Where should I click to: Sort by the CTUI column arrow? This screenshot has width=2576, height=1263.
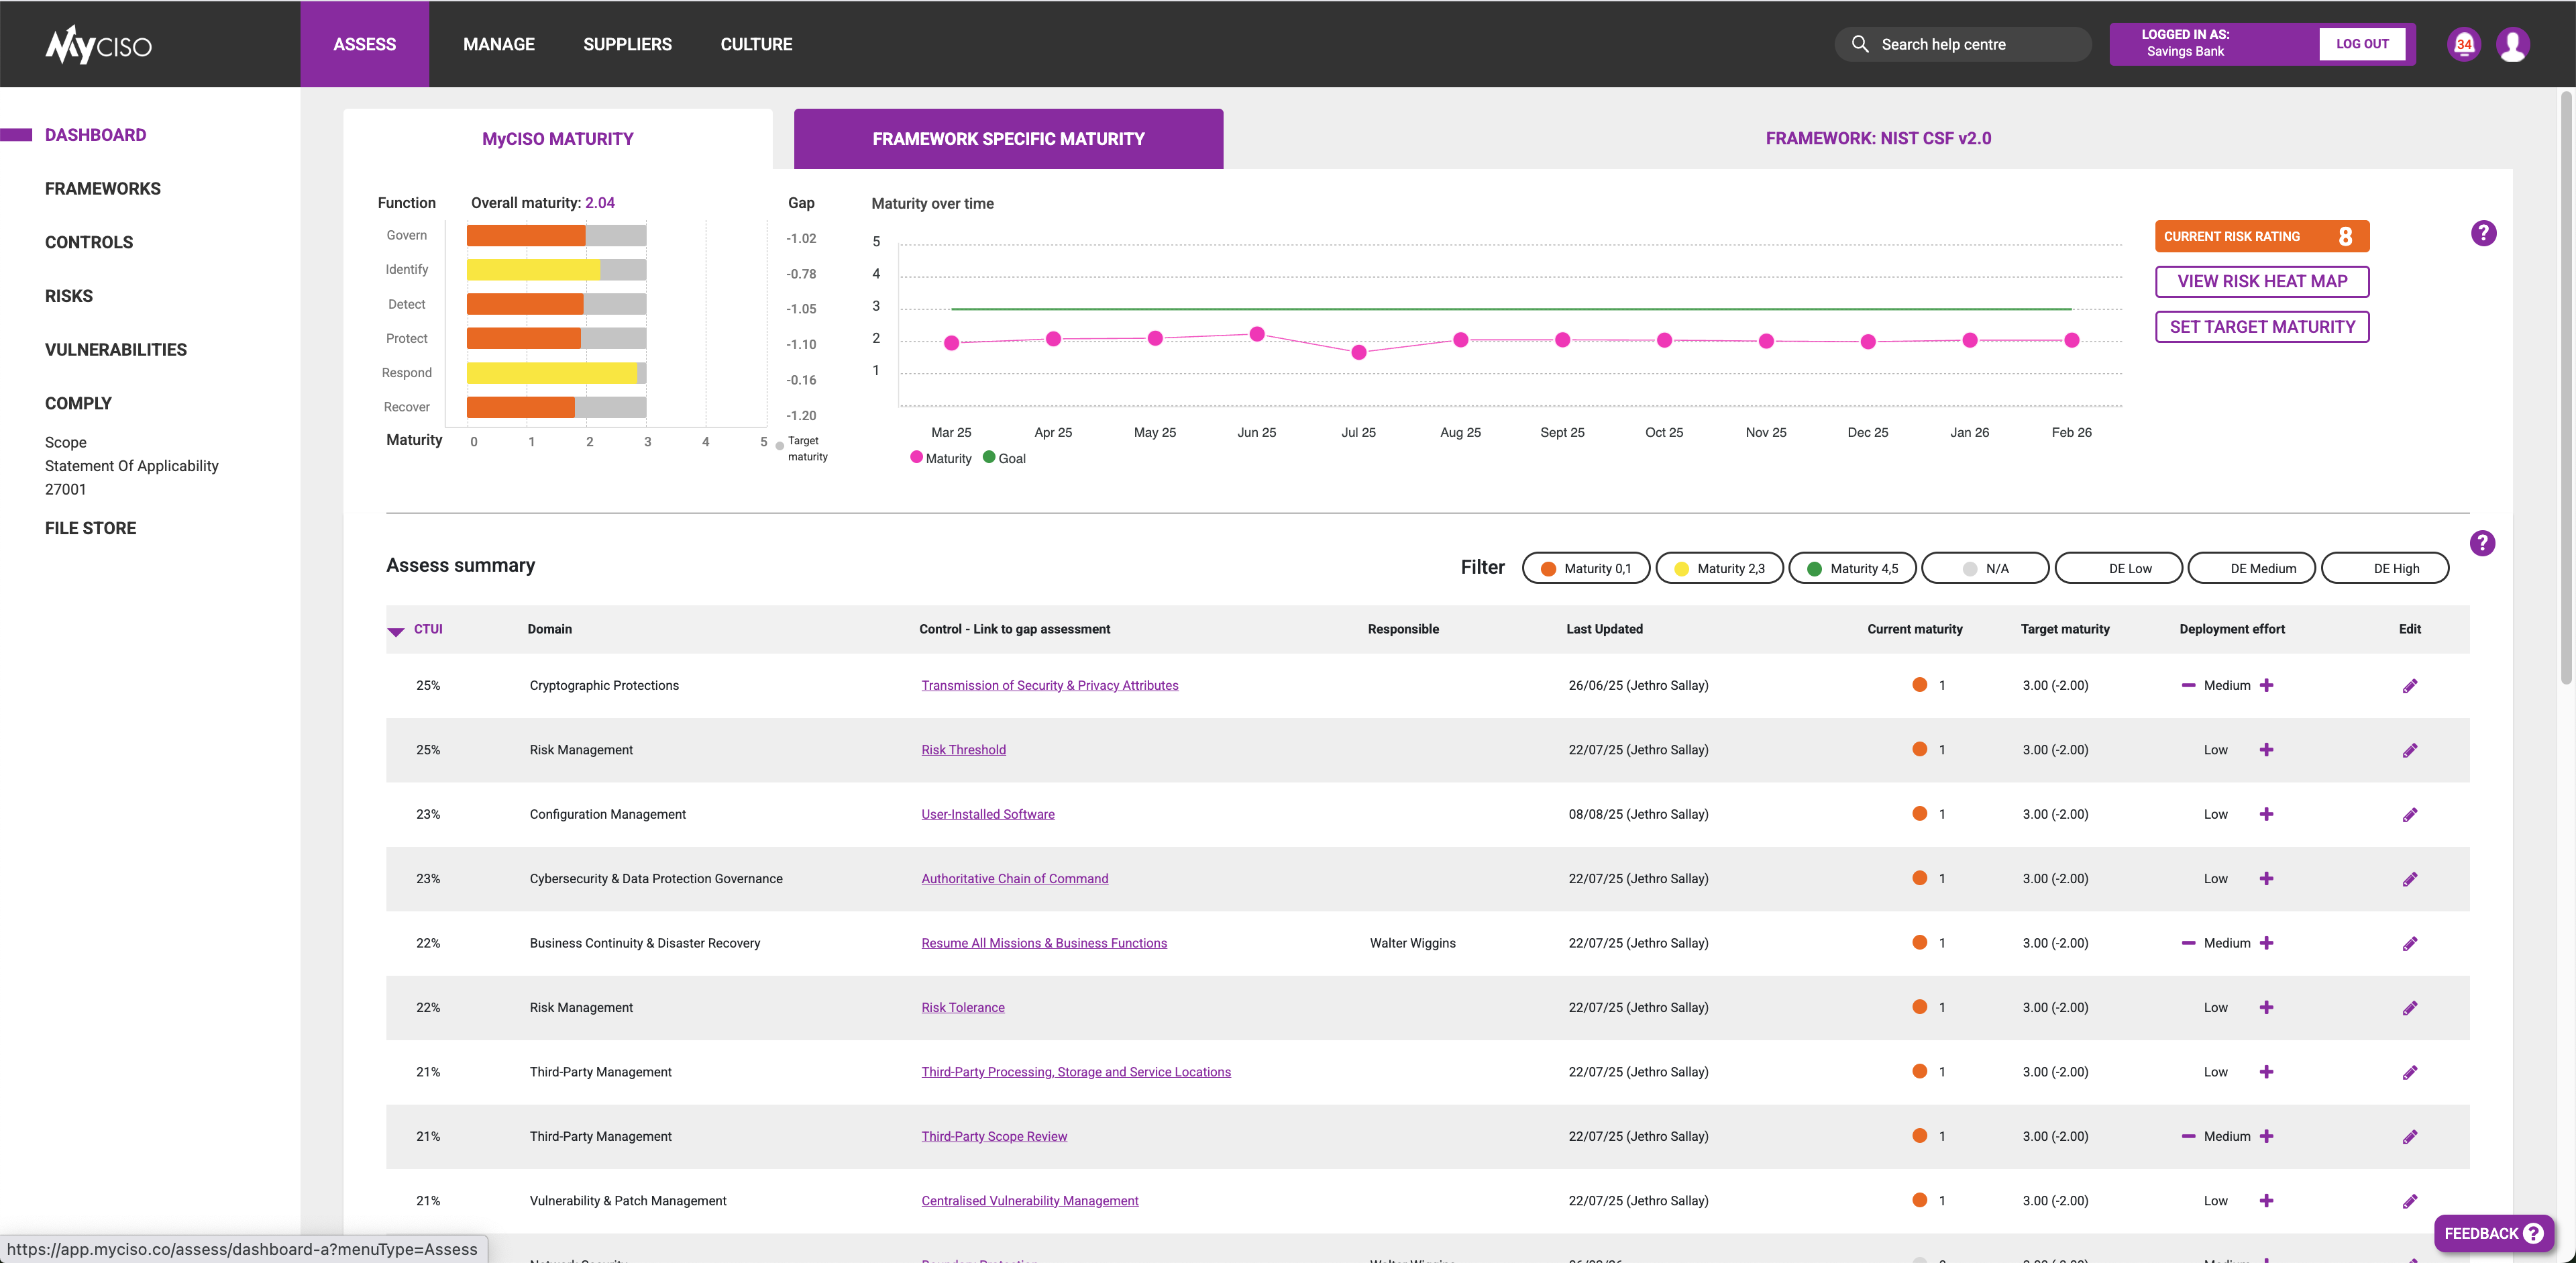[396, 631]
